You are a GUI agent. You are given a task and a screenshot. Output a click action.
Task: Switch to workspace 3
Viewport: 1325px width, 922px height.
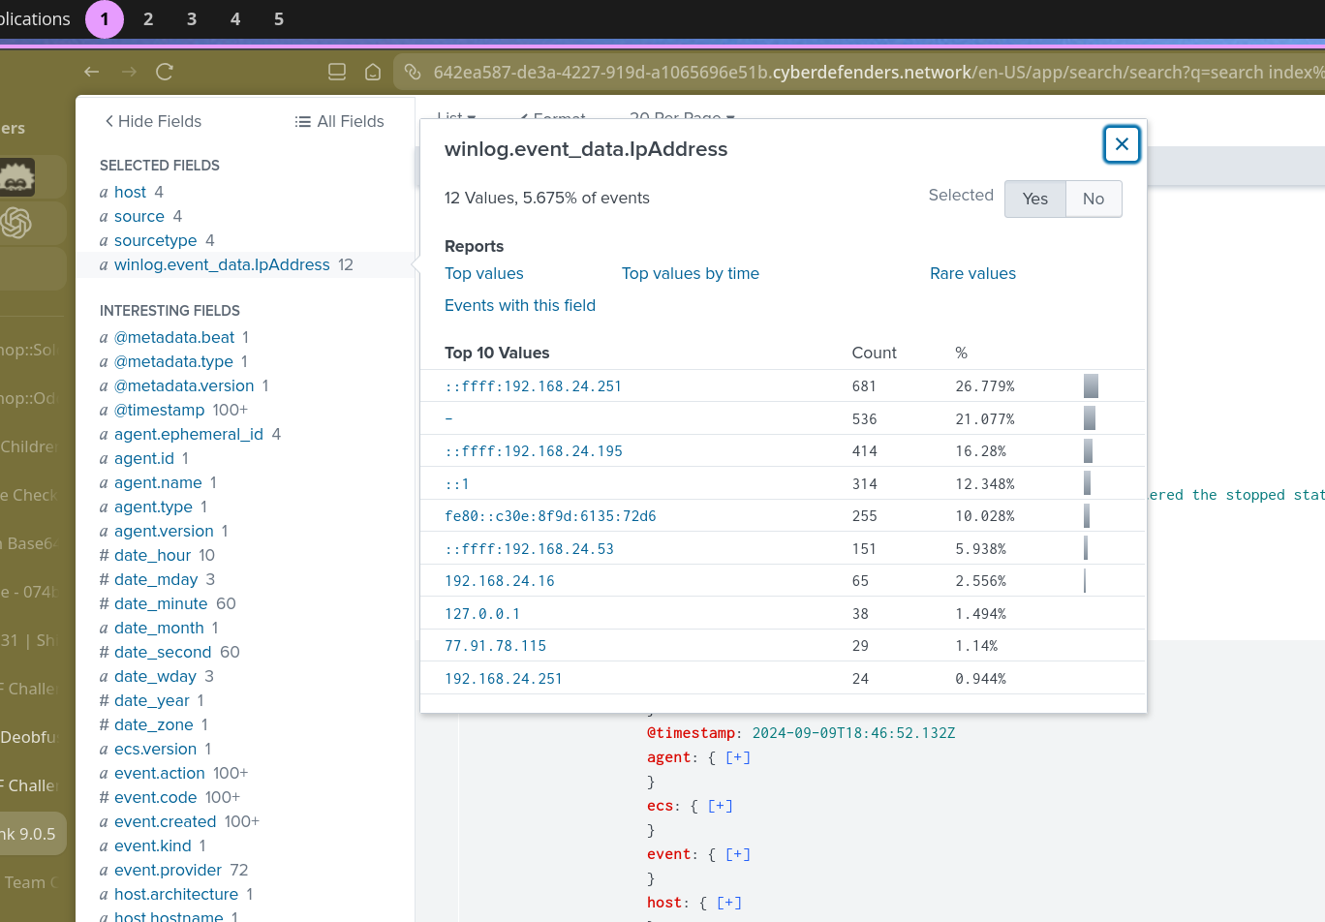(x=192, y=19)
